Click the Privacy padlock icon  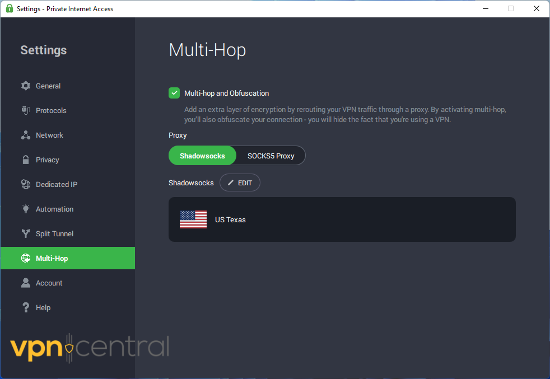pyautogui.click(x=26, y=160)
